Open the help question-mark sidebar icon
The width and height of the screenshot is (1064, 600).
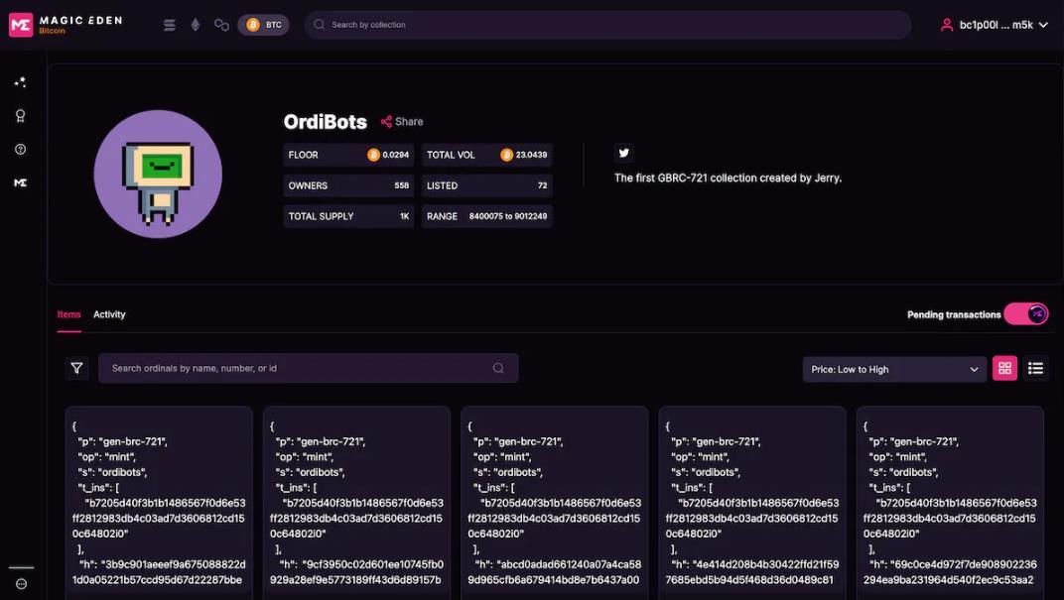(x=20, y=150)
